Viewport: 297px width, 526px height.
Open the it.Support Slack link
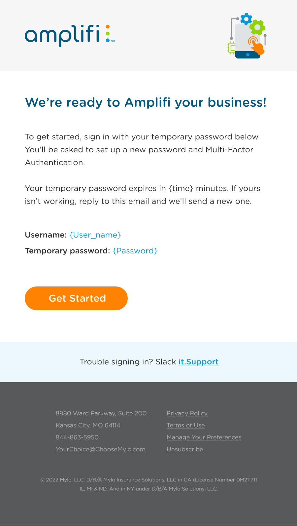[x=198, y=362]
